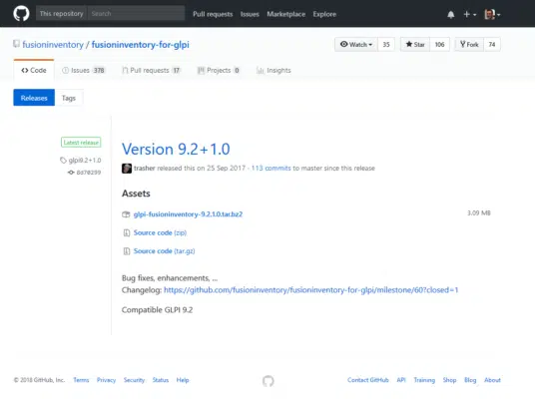Download glpi-fusioninventory-9.2.1.0.tar.bz2

click(x=188, y=214)
